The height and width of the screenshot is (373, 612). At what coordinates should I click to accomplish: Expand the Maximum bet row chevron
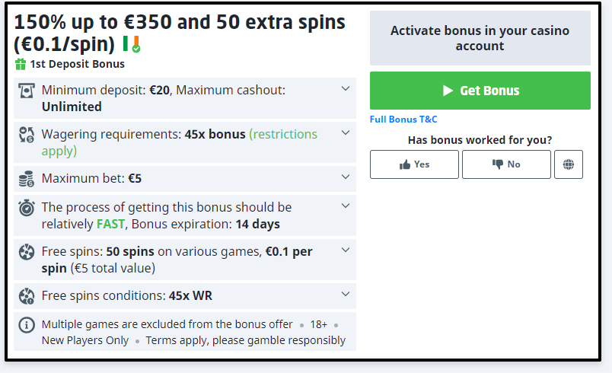coord(346,178)
